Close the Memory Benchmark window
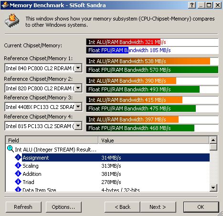This screenshot has width=223, height=216. (218, 5)
